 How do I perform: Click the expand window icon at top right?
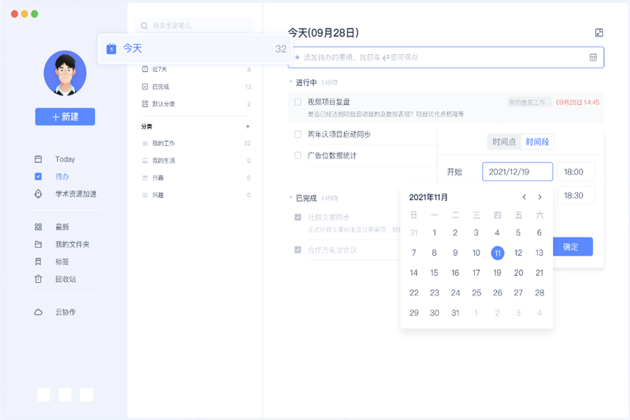click(598, 33)
